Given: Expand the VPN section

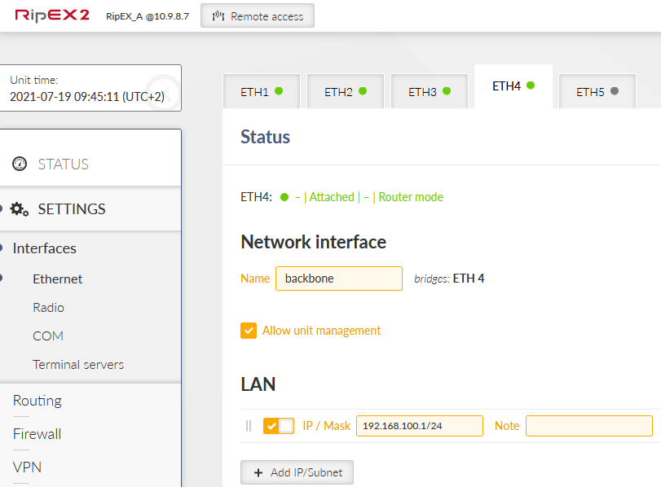Looking at the screenshot, I should (x=27, y=467).
